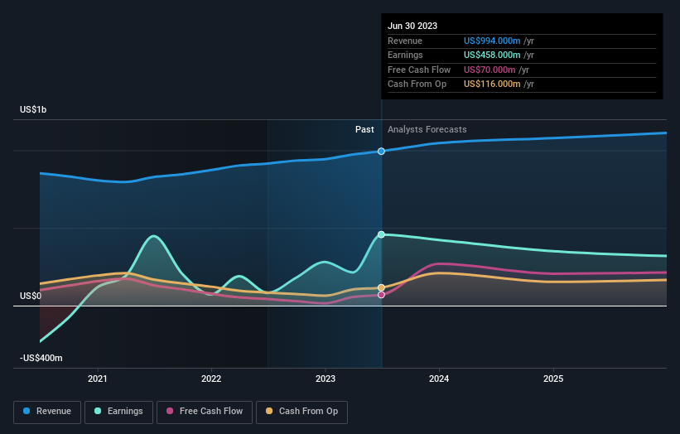Viewport: 680px width, 434px height.
Task: Toggle the Free Cash Flow legend button
Action: click(x=205, y=412)
